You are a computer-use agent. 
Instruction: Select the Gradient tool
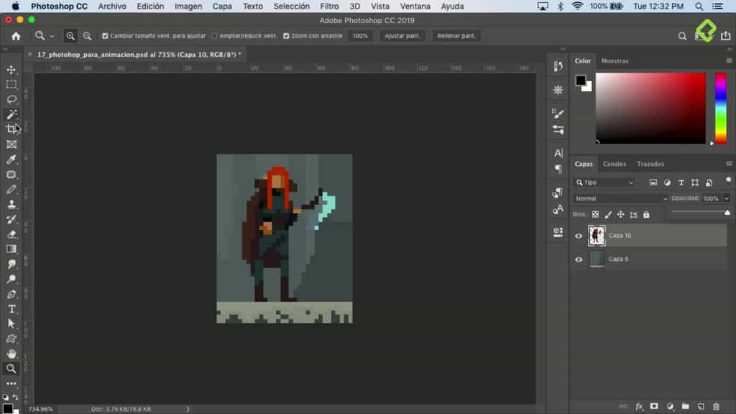11,249
